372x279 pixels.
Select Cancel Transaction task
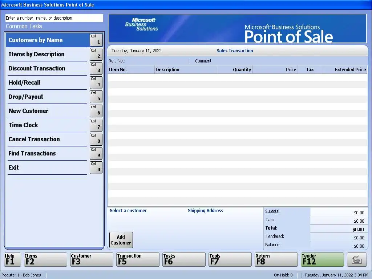[47, 139]
